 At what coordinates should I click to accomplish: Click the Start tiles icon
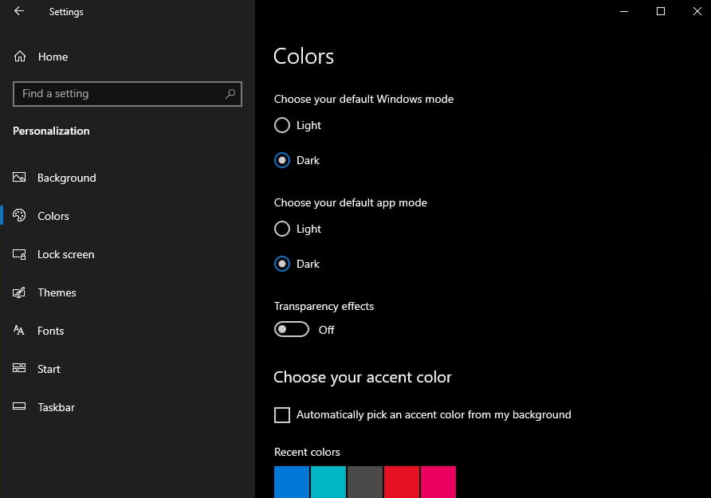[19, 368]
